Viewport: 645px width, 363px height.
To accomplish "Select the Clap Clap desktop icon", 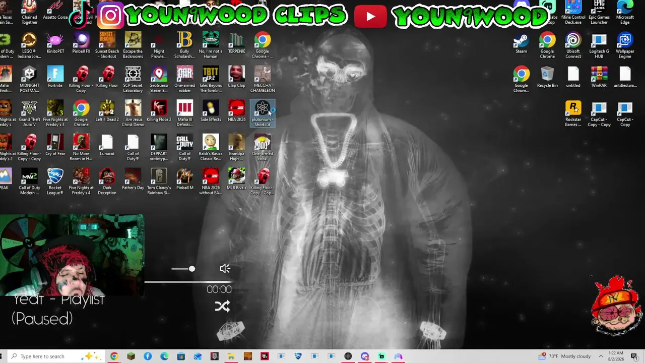I will (236, 78).
